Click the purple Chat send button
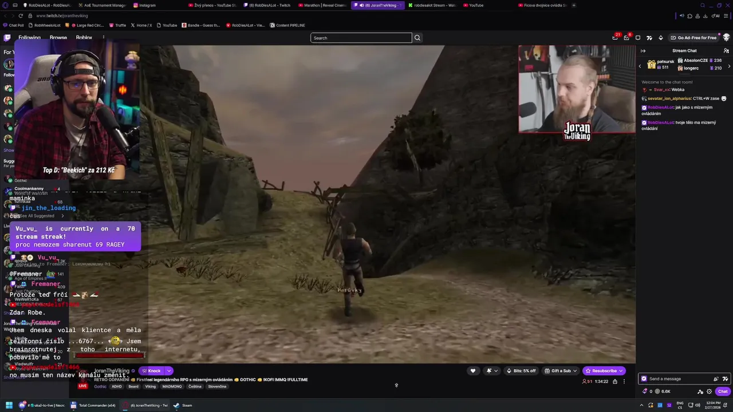The image size is (733, 412). click(723, 391)
